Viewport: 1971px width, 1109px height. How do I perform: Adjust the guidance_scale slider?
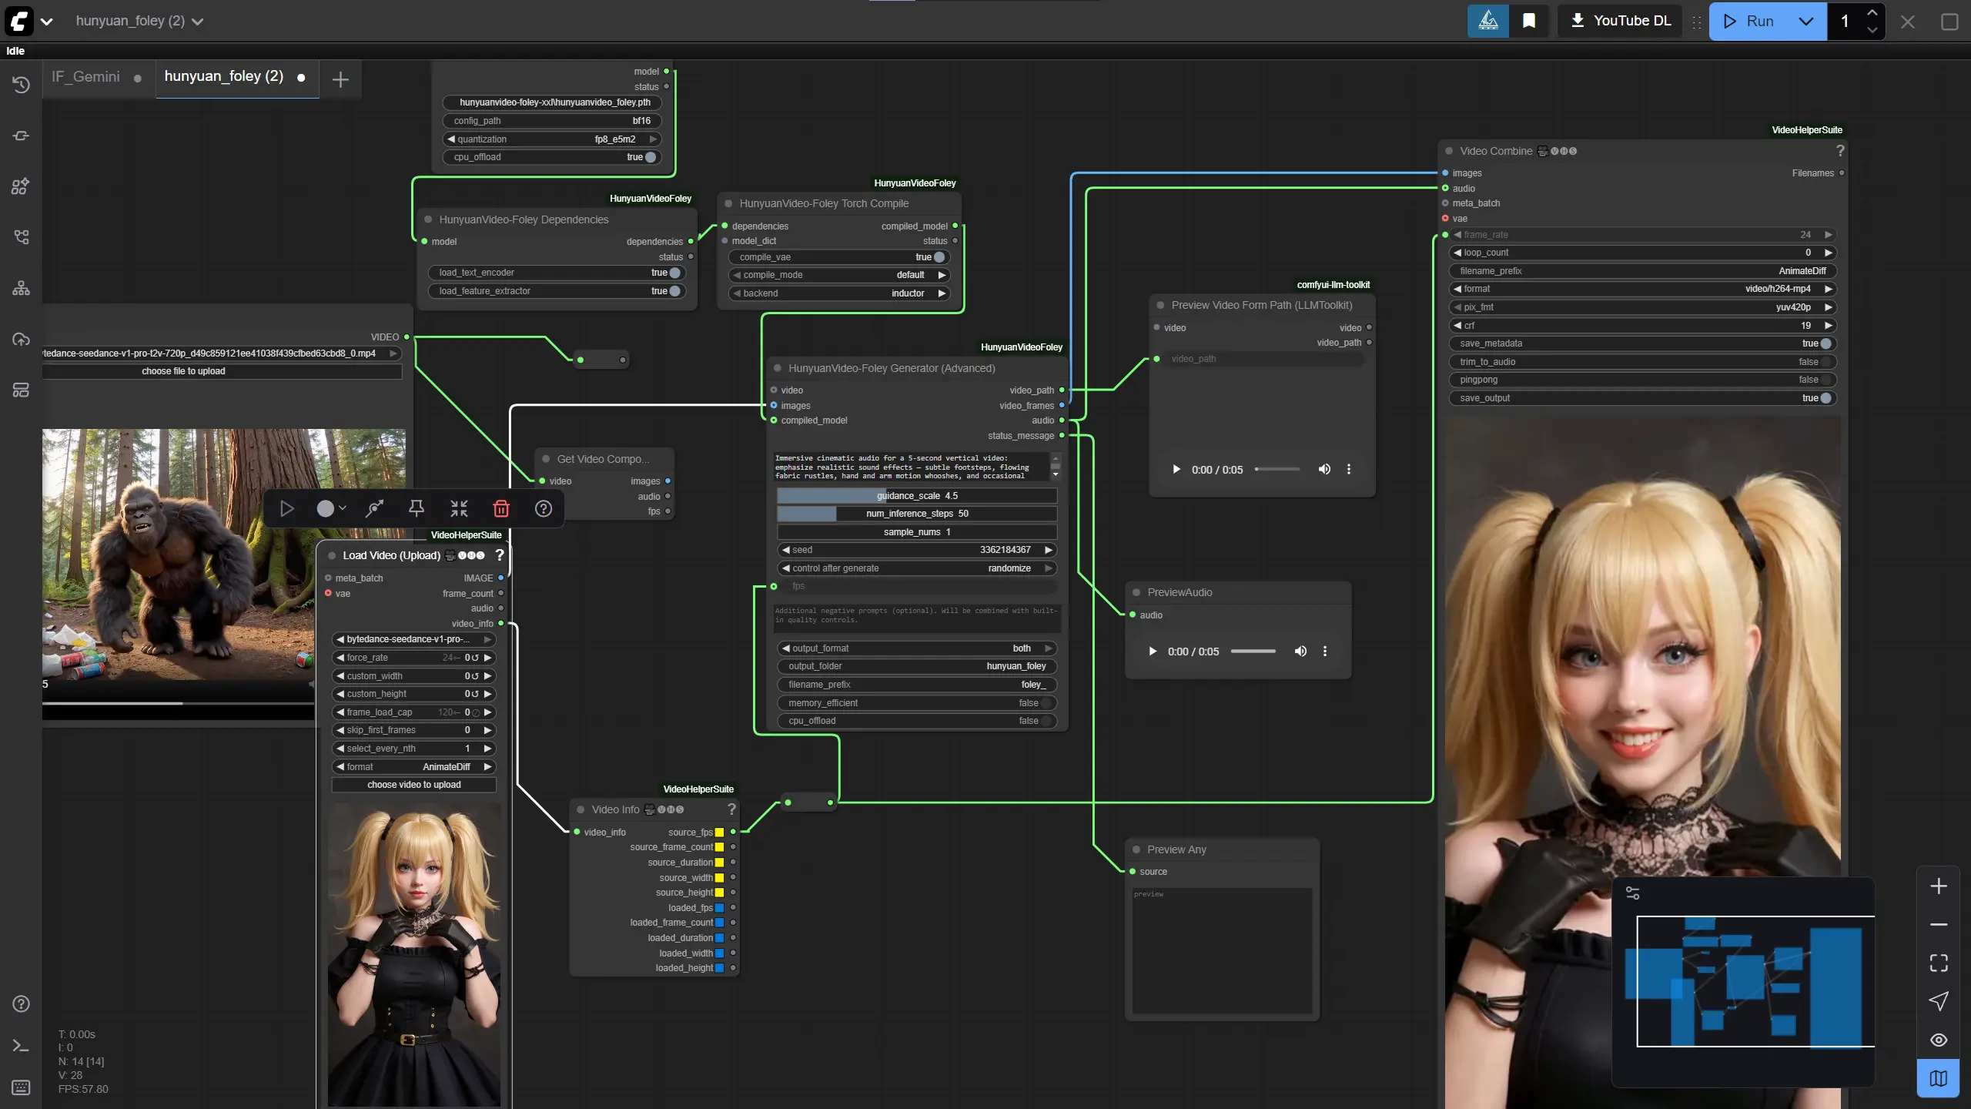pyautogui.click(x=916, y=496)
